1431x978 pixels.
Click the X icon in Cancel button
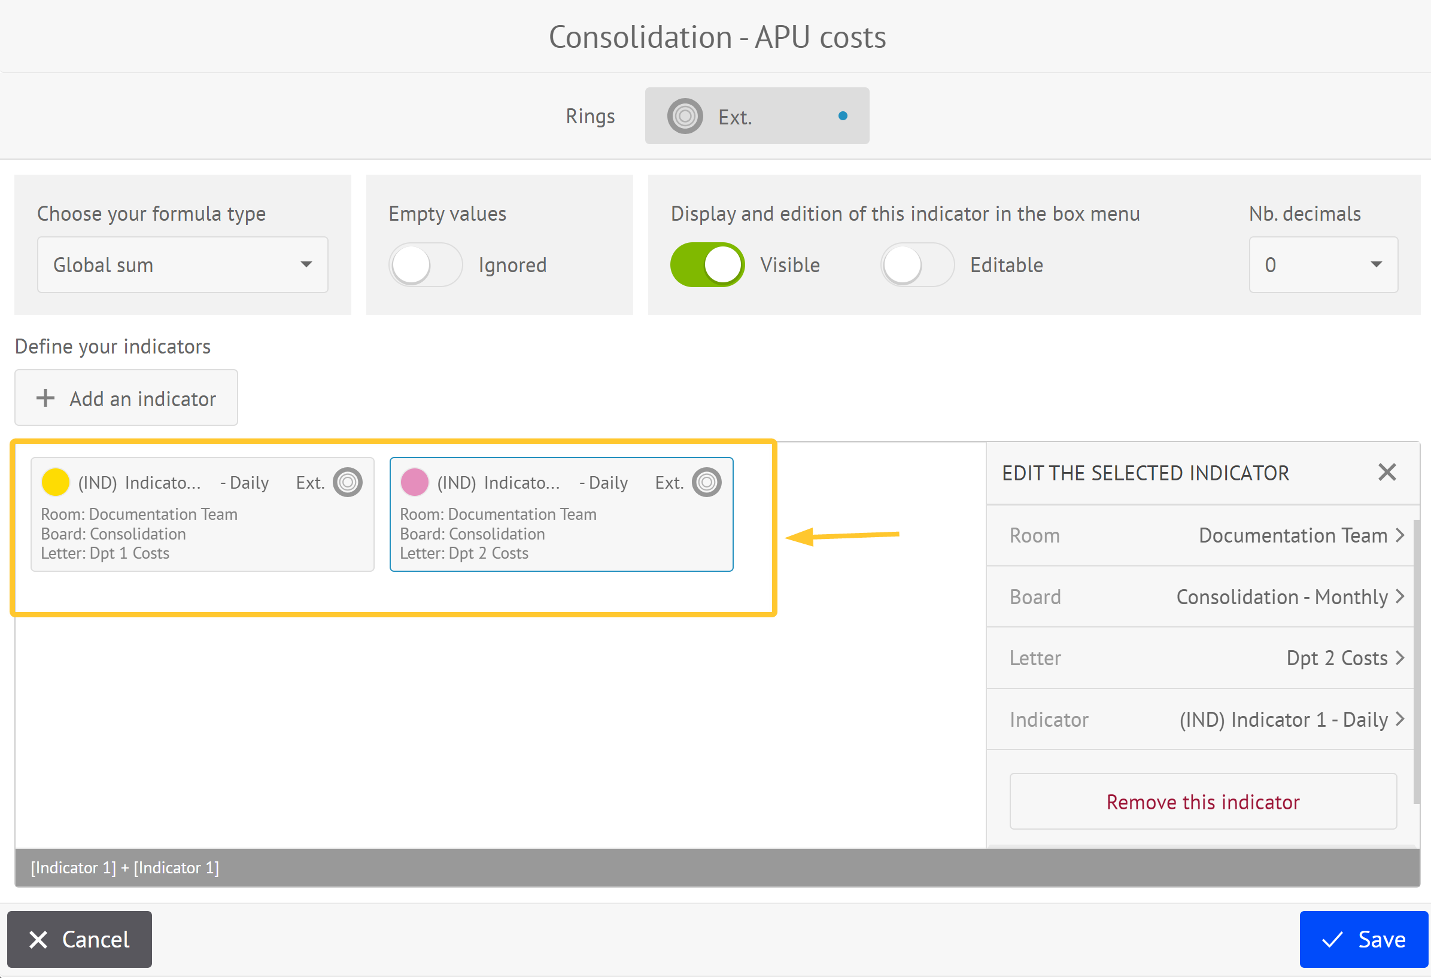[38, 939]
